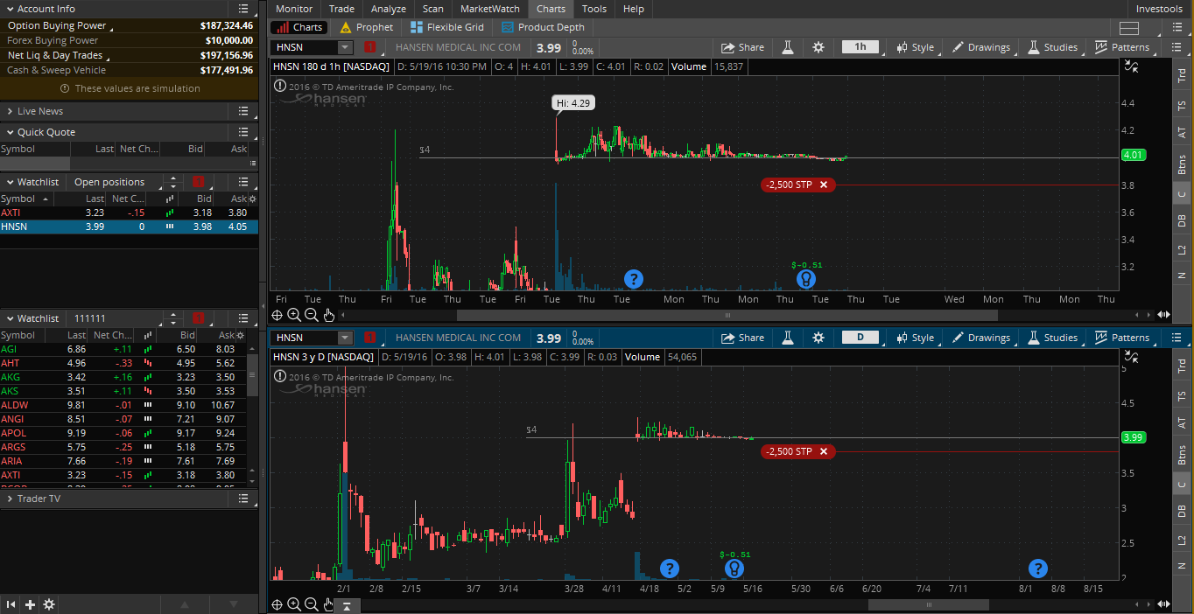Zoom out on upper HNSN chart
The width and height of the screenshot is (1194, 614).
[x=312, y=315]
